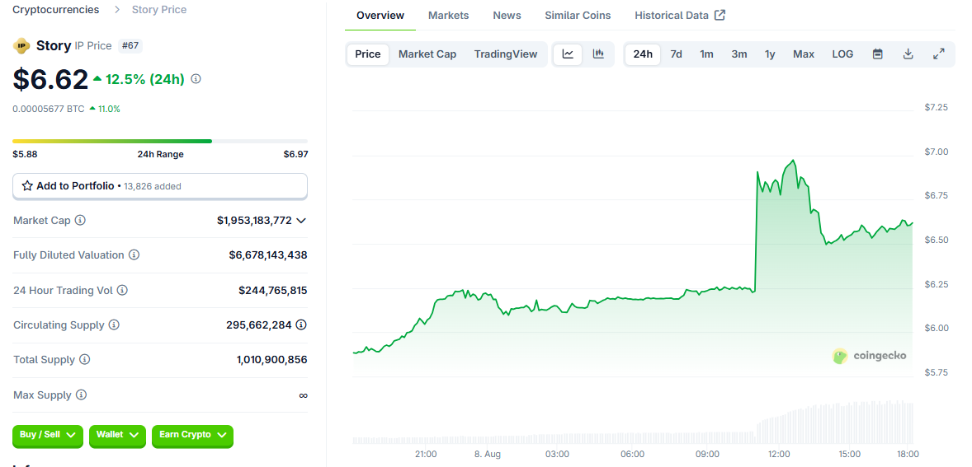Select the Price chart toggle
Screen dimensions: 972x467
tap(368, 54)
